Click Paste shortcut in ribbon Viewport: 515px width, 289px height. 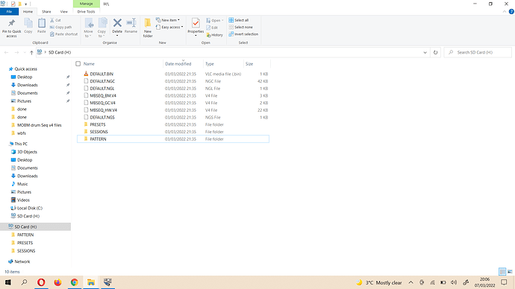tap(63, 34)
